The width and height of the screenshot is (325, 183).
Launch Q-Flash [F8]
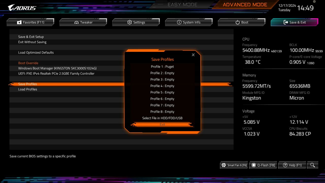tap(263, 165)
